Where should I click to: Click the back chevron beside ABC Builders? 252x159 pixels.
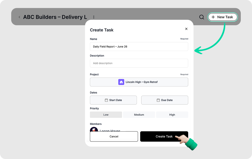[19, 17]
